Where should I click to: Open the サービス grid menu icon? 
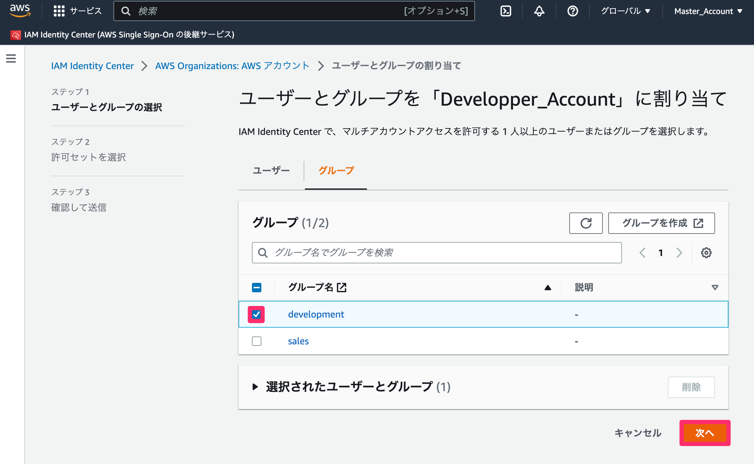coord(59,11)
